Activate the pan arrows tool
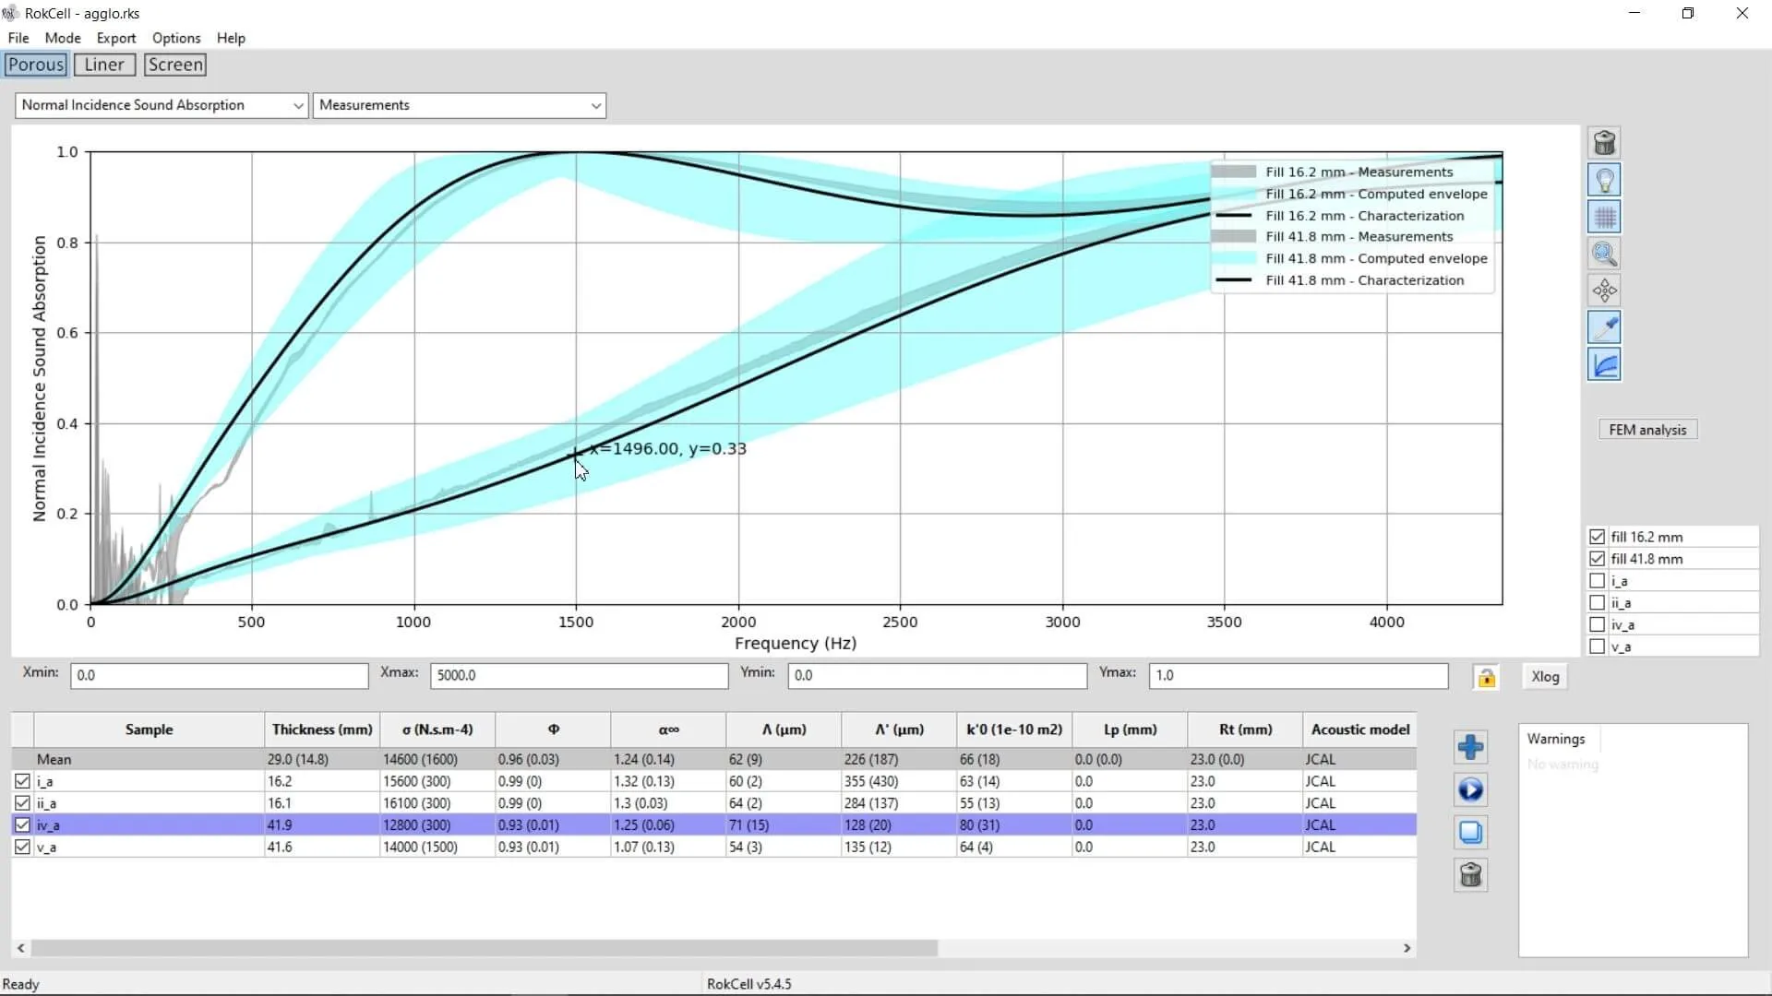The image size is (1772, 996). [x=1604, y=290]
